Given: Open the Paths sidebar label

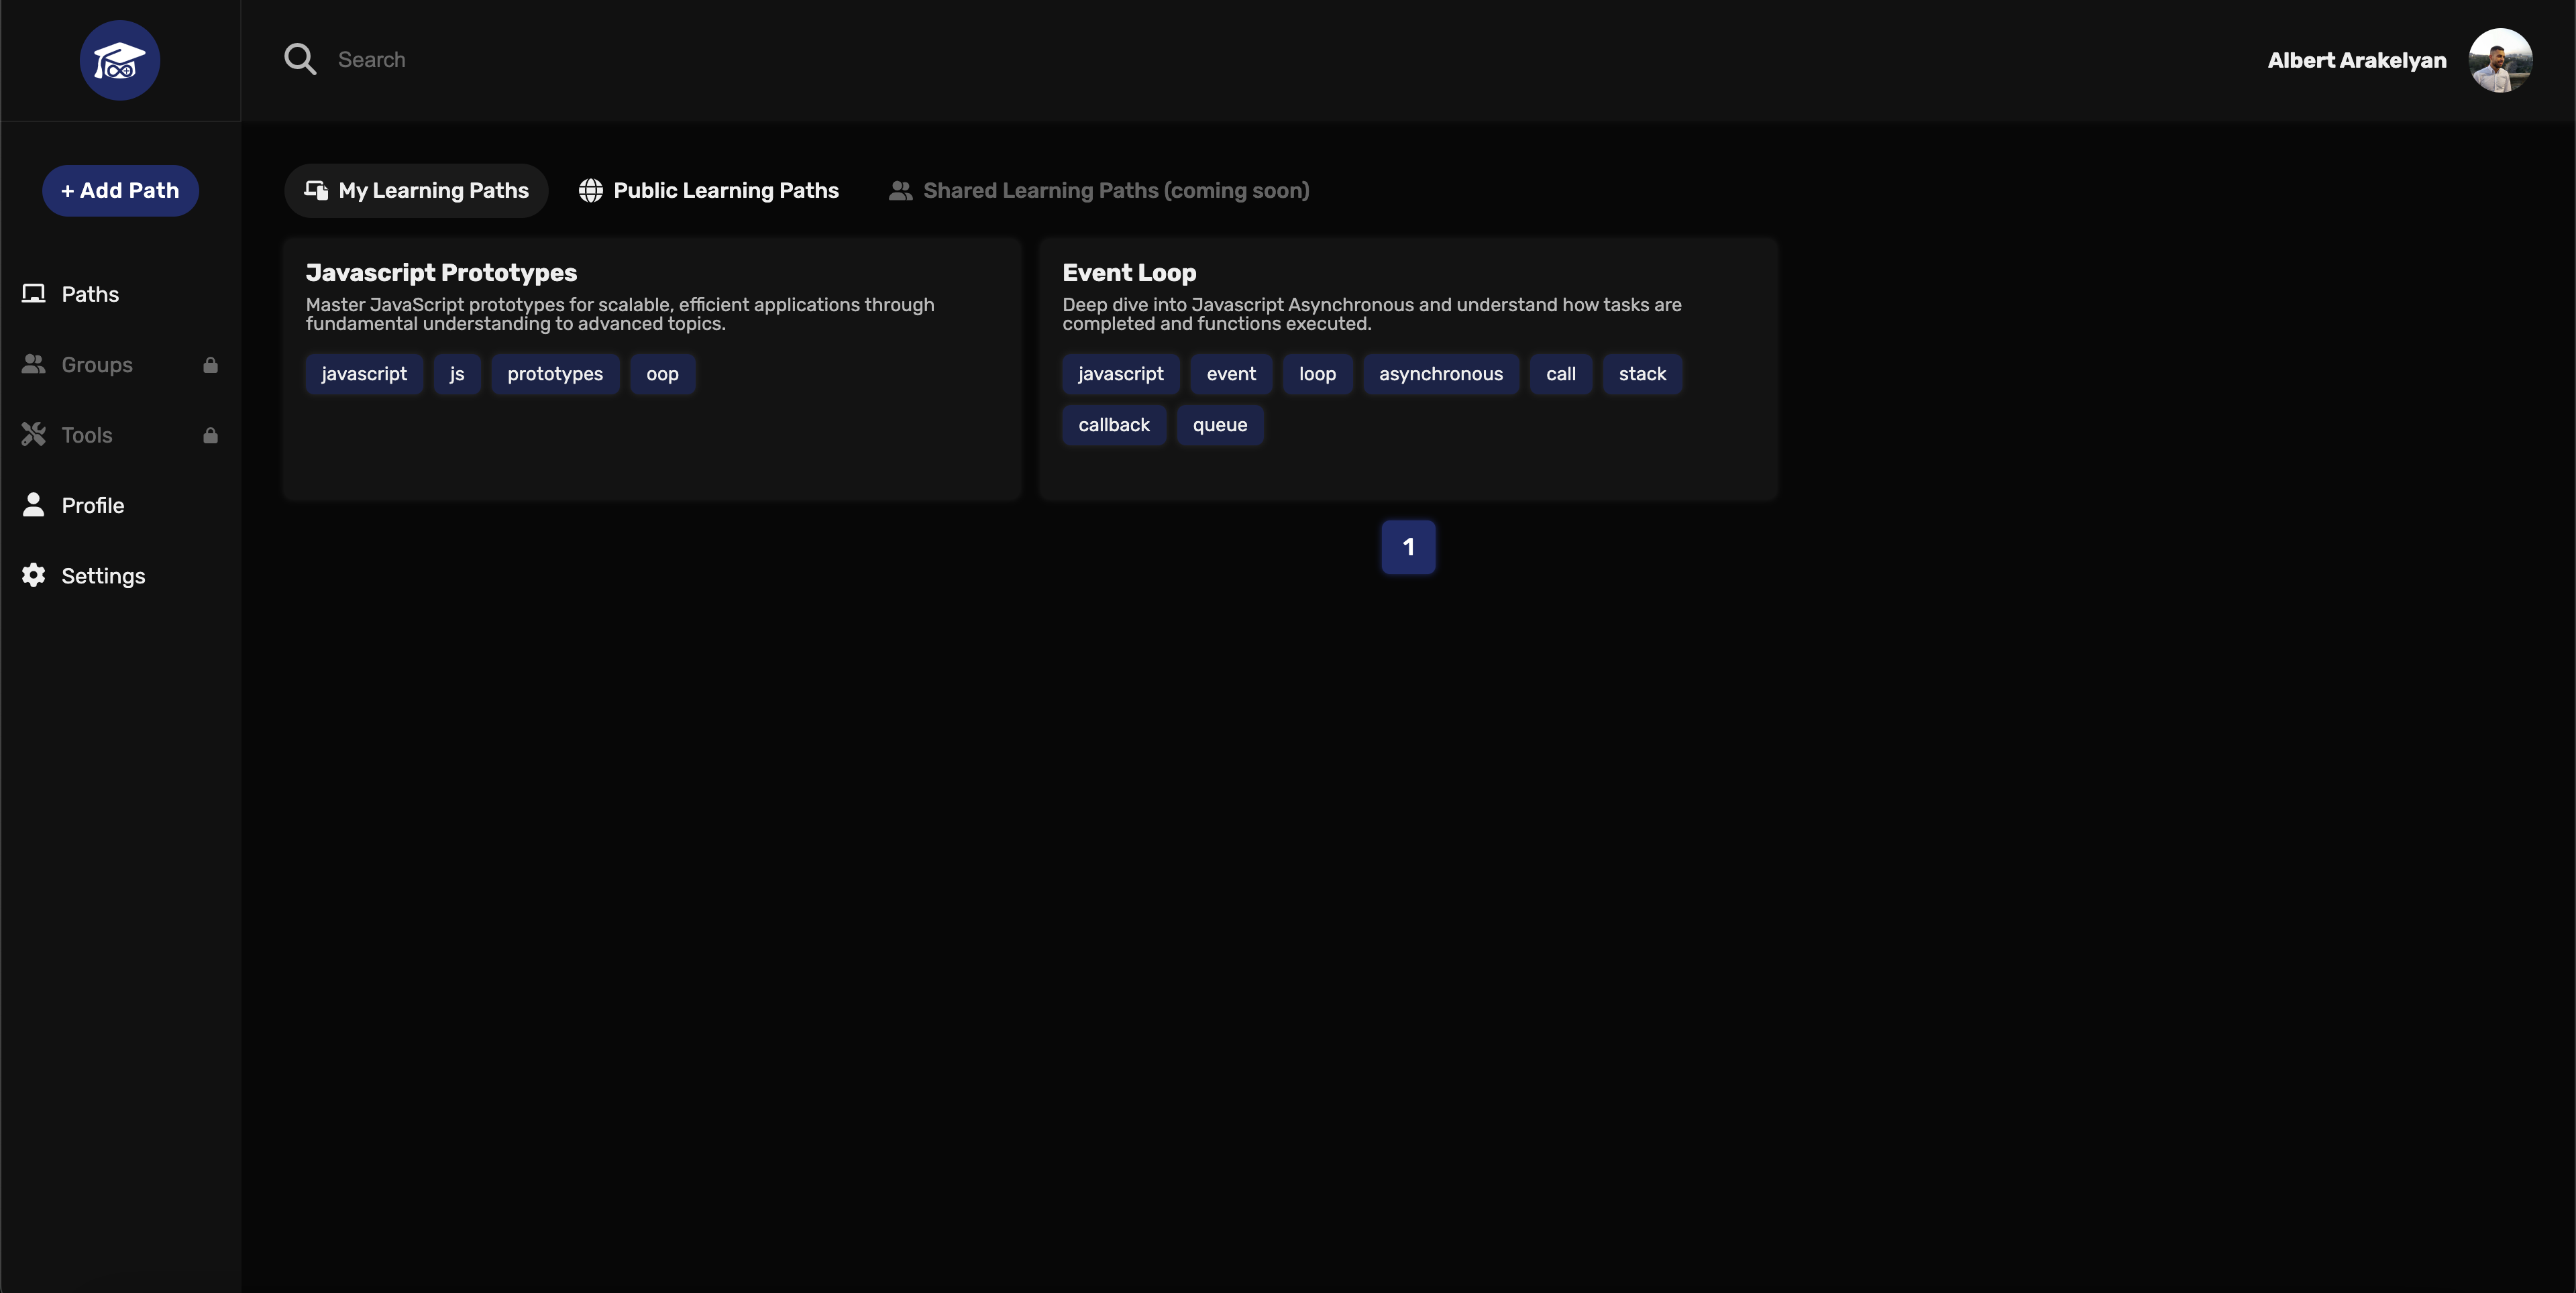Looking at the screenshot, I should [x=90, y=294].
